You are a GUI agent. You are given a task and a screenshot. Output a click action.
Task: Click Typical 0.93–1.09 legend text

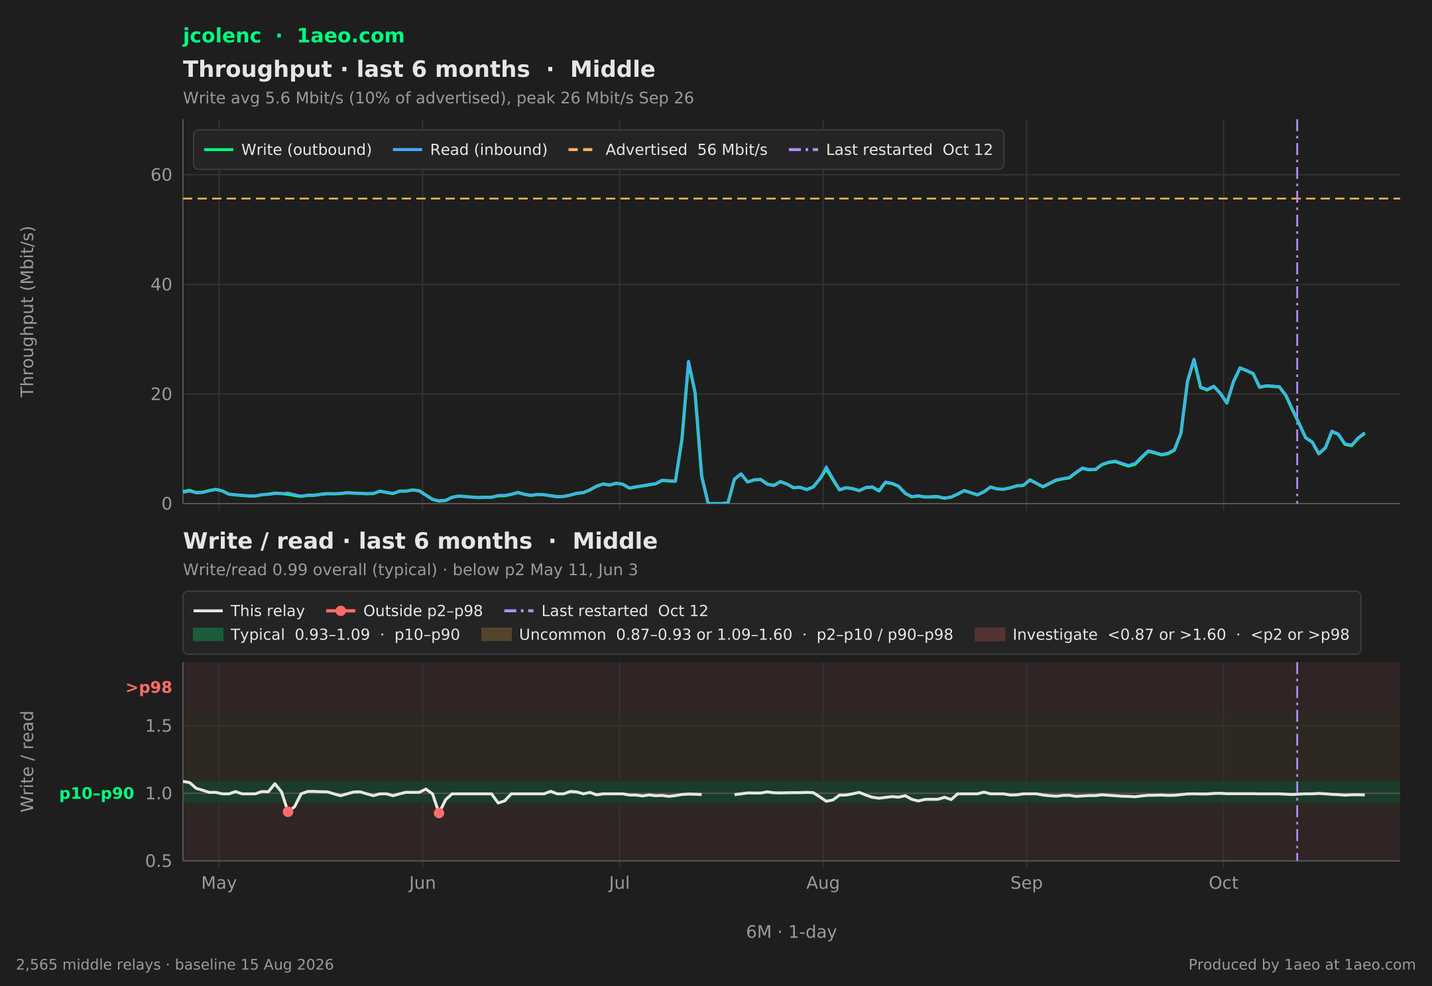point(345,635)
